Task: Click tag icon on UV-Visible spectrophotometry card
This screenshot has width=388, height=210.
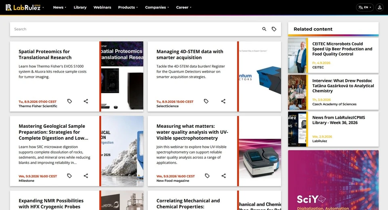Action: point(207,176)
